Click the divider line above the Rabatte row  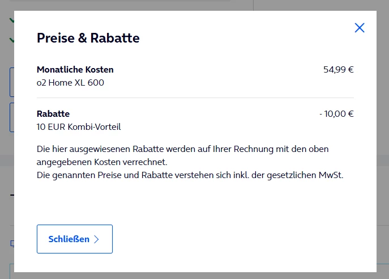[195, 98]
